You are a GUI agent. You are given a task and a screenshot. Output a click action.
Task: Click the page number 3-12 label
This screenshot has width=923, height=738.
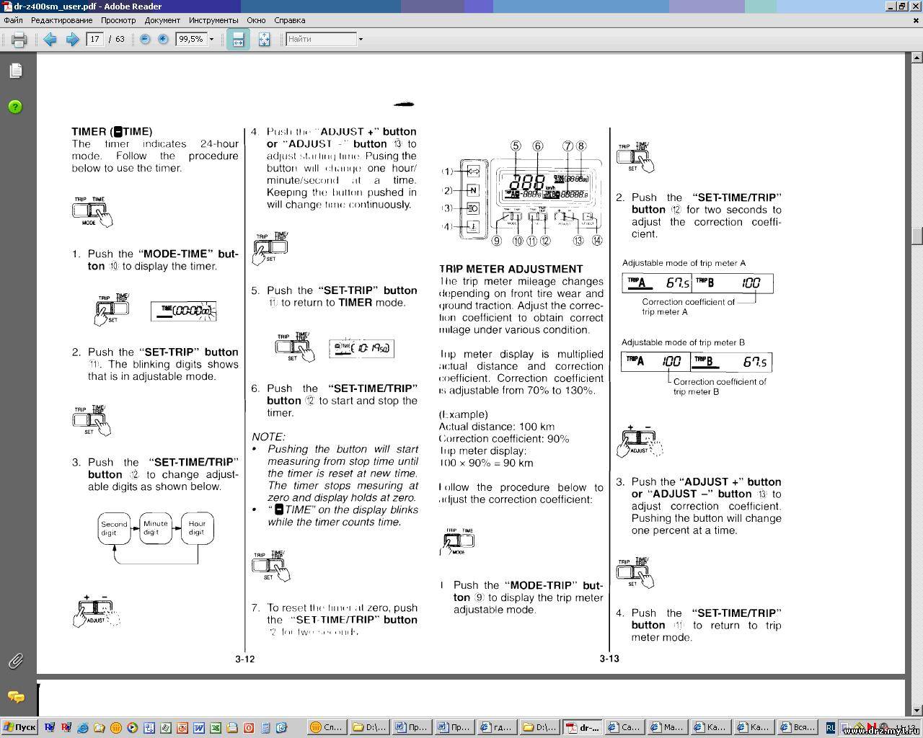(244, 659)
